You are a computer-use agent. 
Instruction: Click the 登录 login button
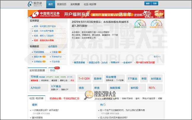148,4
